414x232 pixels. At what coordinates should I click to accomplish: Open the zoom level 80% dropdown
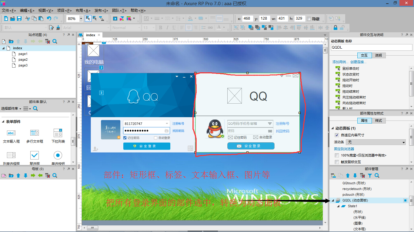[x=81, y=18]
